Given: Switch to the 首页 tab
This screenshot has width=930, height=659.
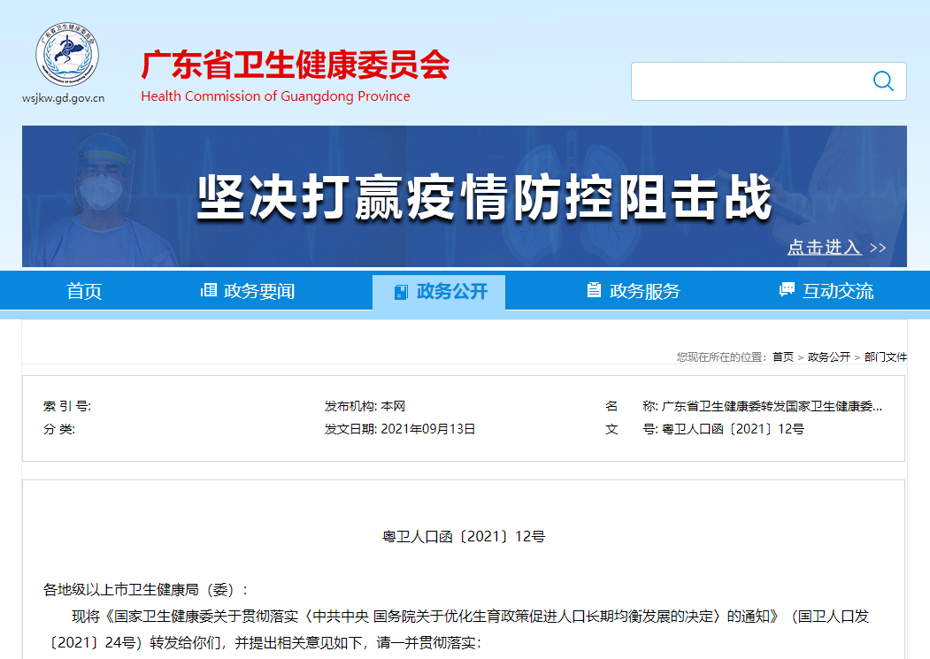Looking at the screenshot, I should click(x=83, y=289).
